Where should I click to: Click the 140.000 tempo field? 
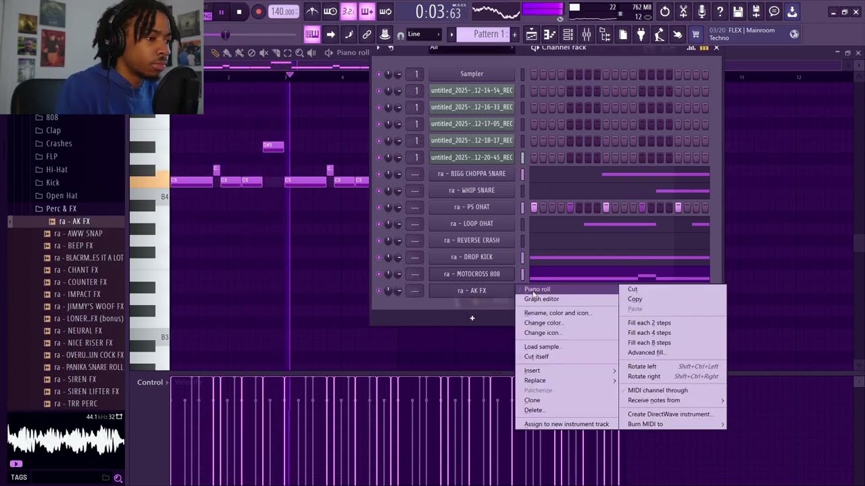point(284,11)
